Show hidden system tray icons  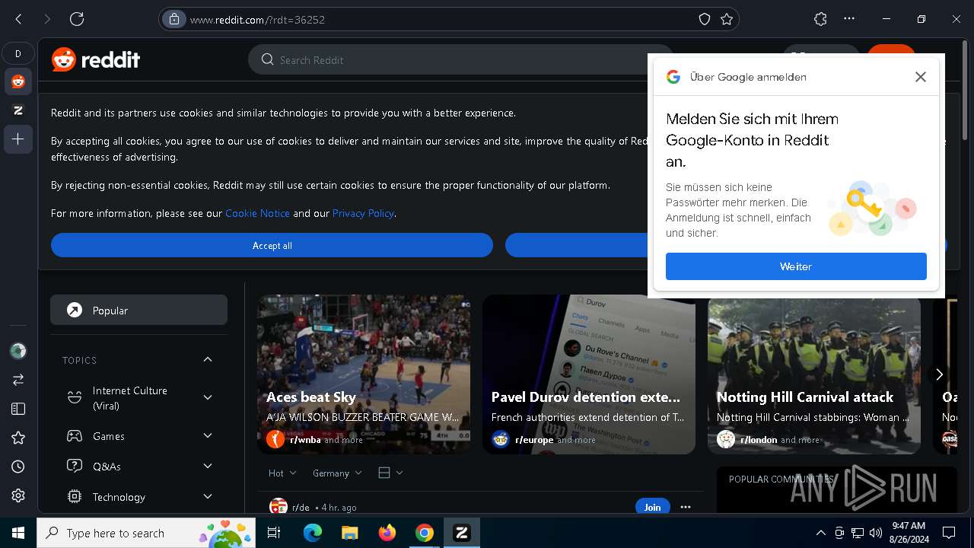tap(820, 533)
